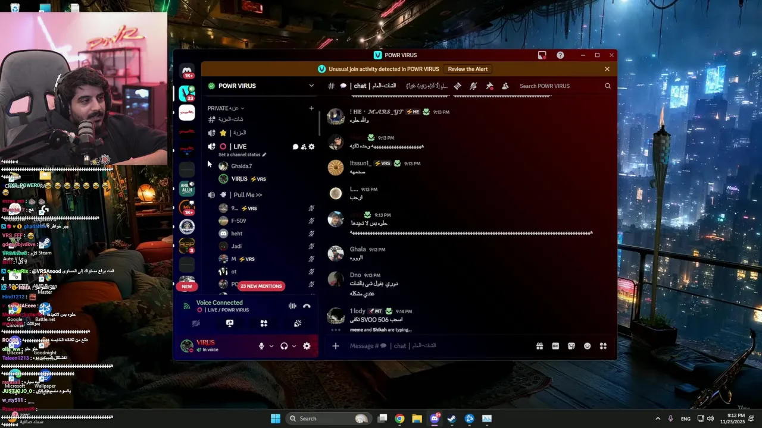Click the taskbar Search box
This screenshot has width=762, height=428.
[328, 418]
